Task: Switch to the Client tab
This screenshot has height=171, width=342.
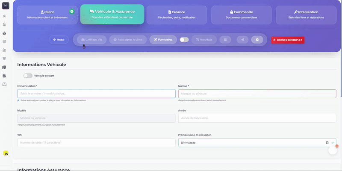Action: 47,15
